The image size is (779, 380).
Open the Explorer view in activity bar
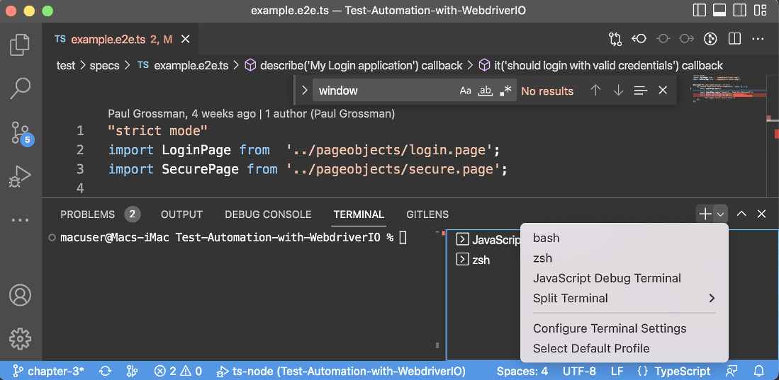click(21, 44)
